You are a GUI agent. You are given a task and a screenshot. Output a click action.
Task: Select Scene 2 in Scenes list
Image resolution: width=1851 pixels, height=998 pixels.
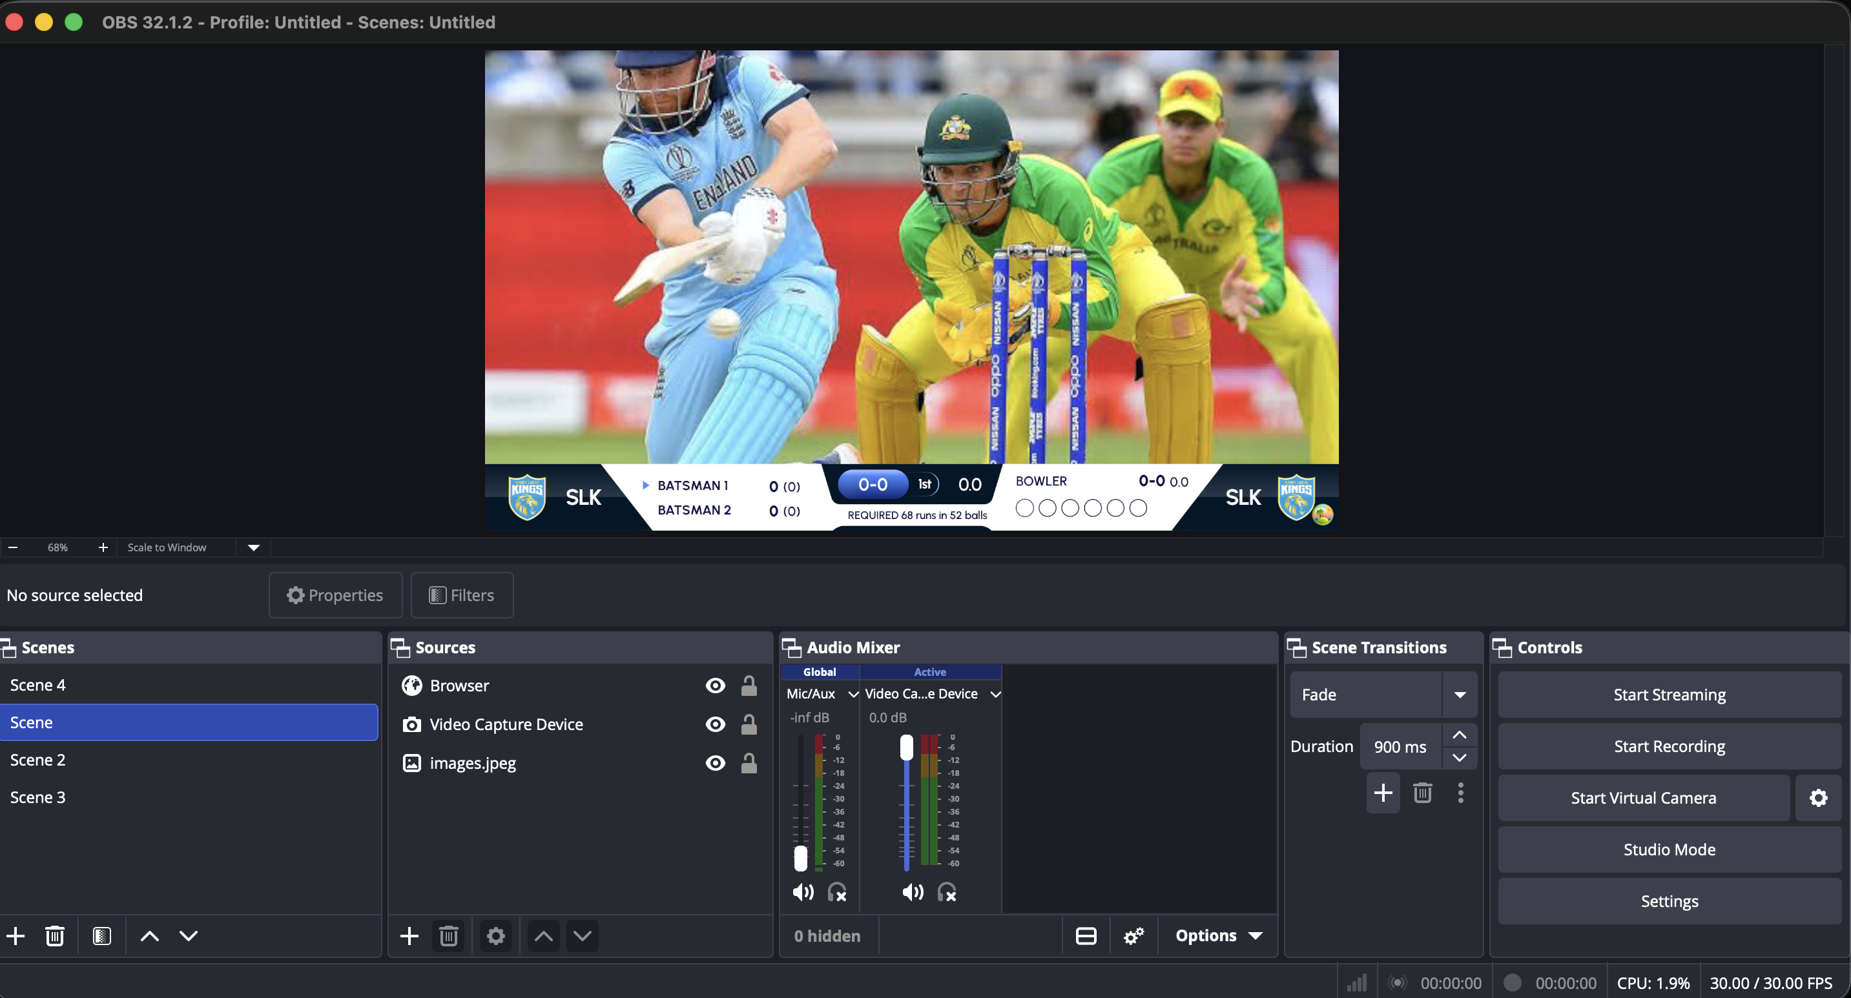point(189,760)
